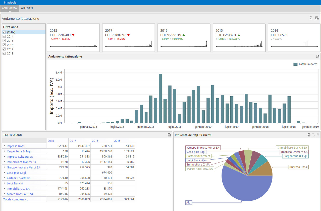Click the green up indicator on 2016 card
This screenshot has height=211, width=321.
(x=184, y=35)
